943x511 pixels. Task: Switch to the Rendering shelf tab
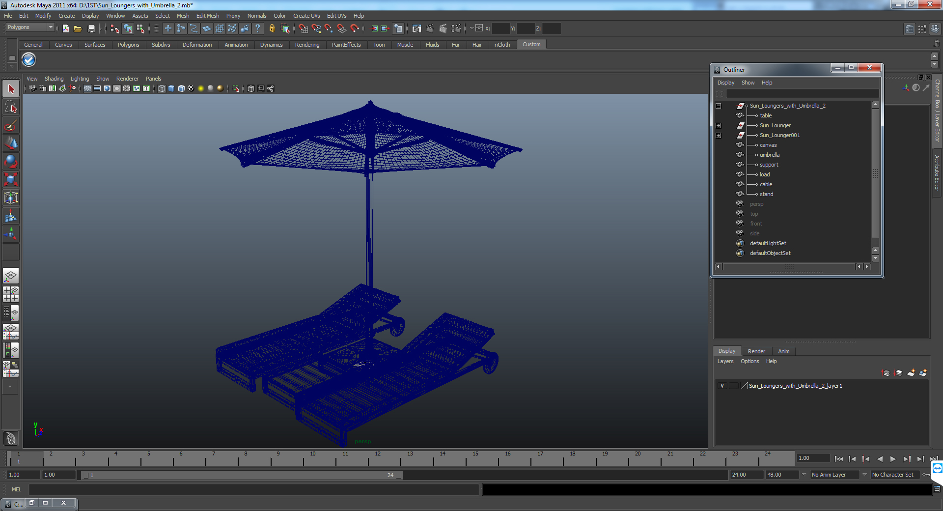point(307,45)
